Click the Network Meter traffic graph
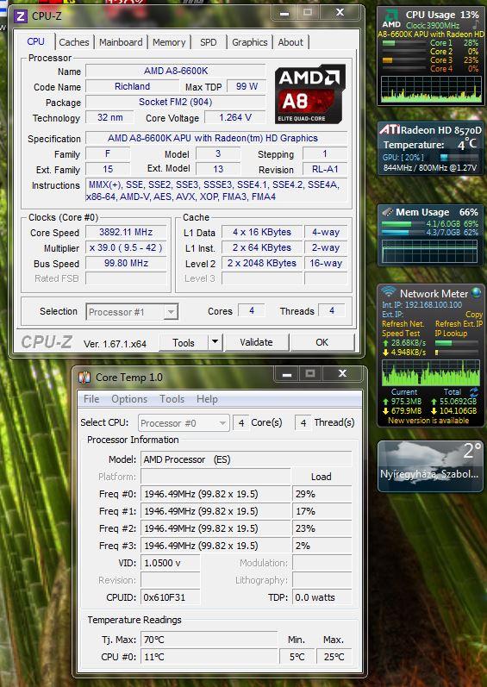This screenshot has height=687, width=487. tap(431, 372)
